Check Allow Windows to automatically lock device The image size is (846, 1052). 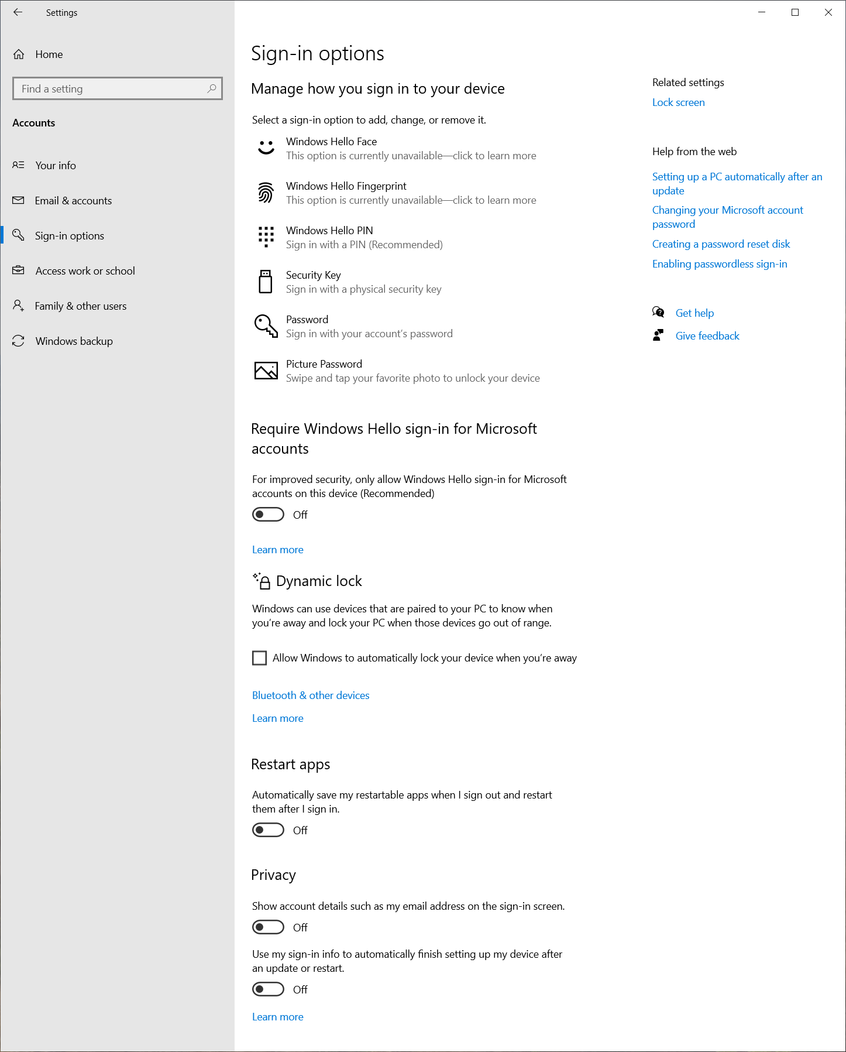pos(259,658)
